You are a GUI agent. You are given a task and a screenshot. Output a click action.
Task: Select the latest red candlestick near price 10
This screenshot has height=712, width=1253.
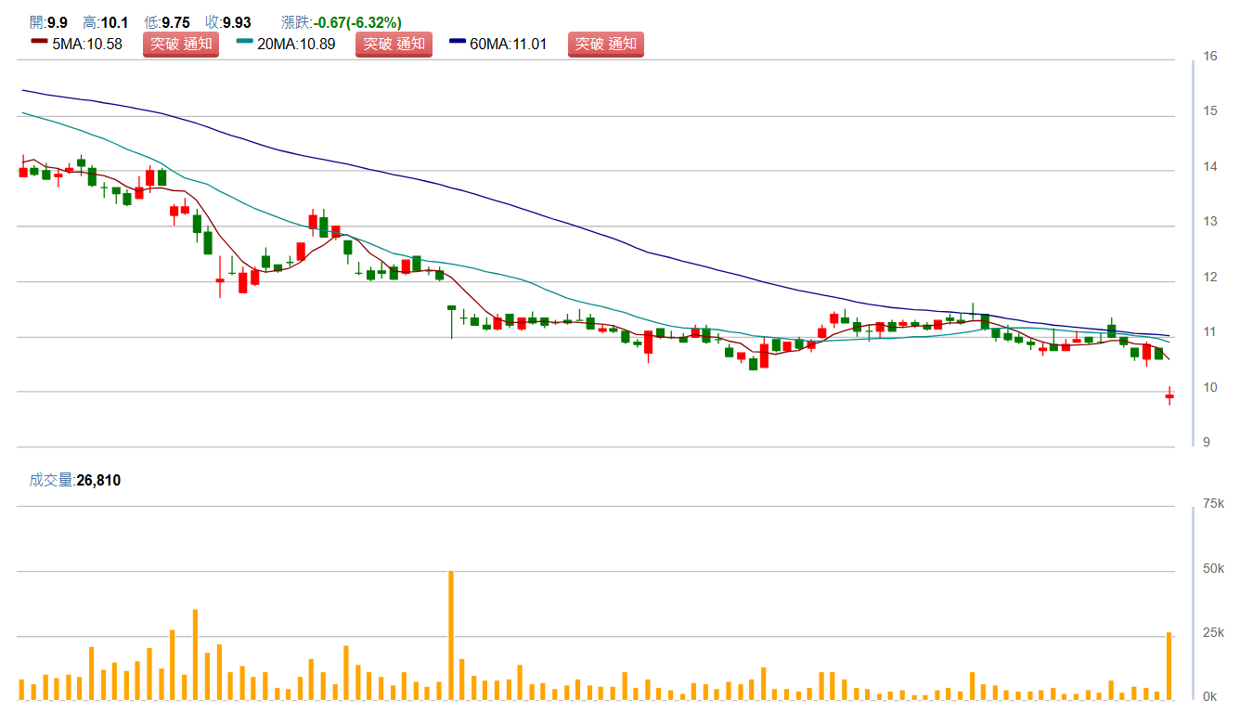1169,396
